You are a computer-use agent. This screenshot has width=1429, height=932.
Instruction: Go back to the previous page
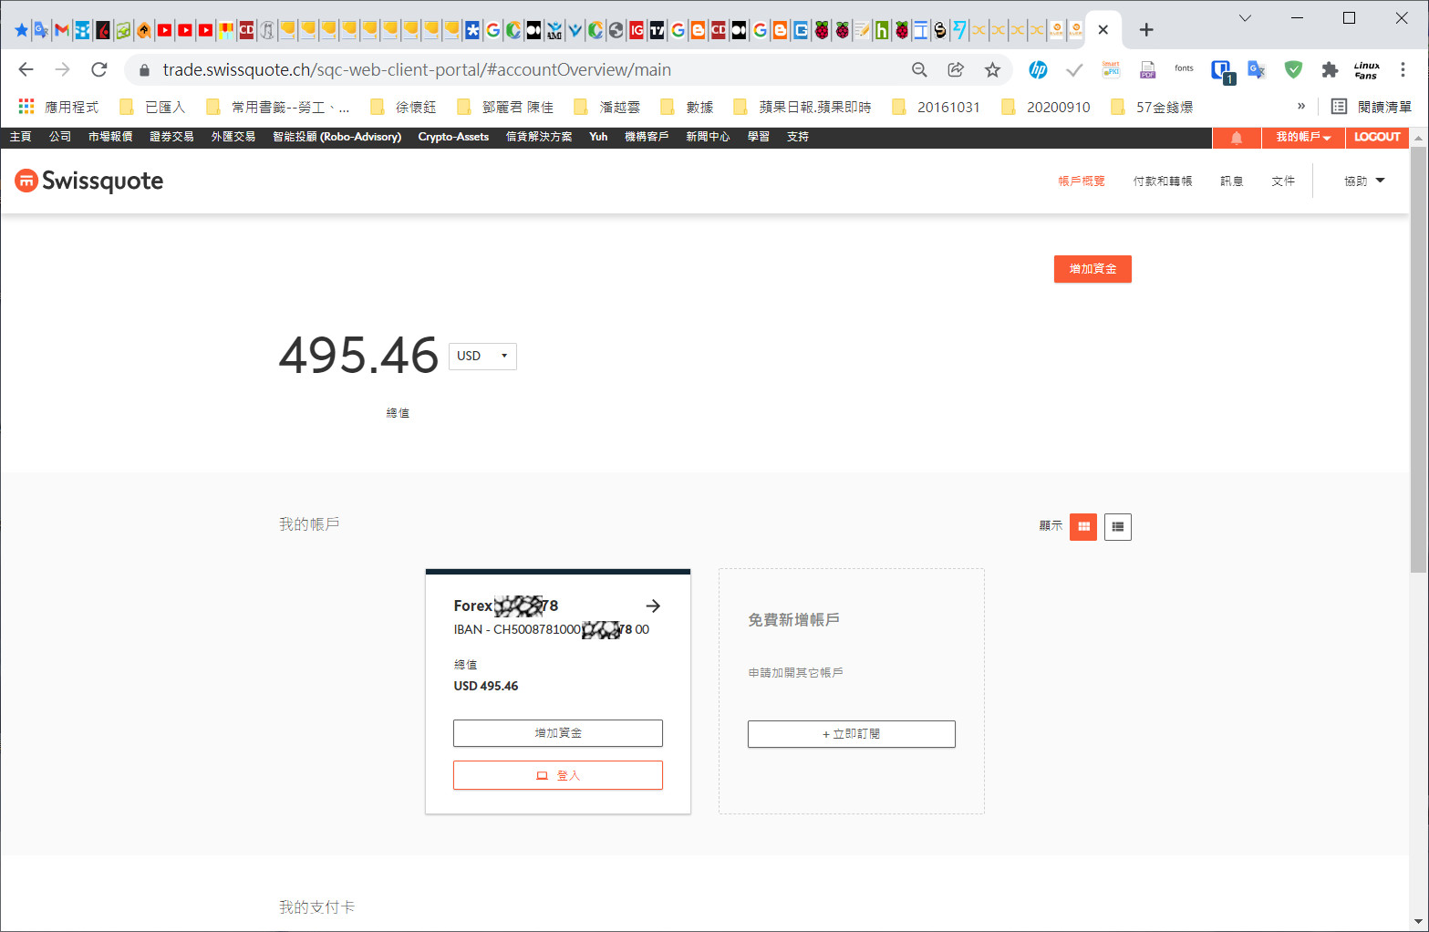click(x=26, y=69)
